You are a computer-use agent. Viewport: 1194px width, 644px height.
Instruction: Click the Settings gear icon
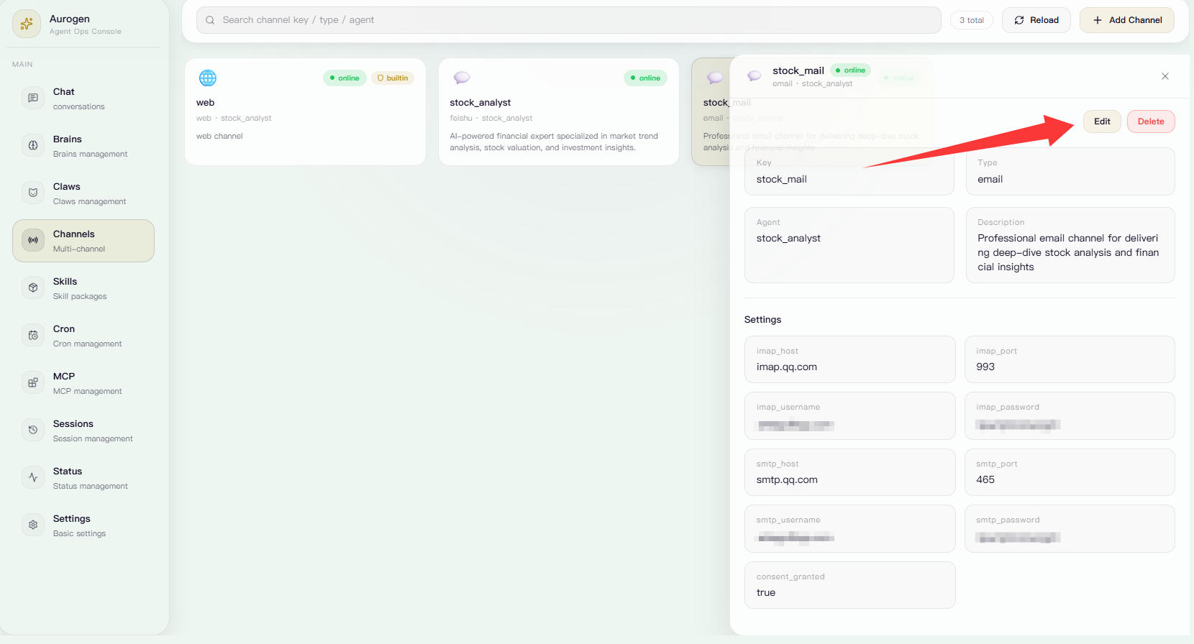33,525
